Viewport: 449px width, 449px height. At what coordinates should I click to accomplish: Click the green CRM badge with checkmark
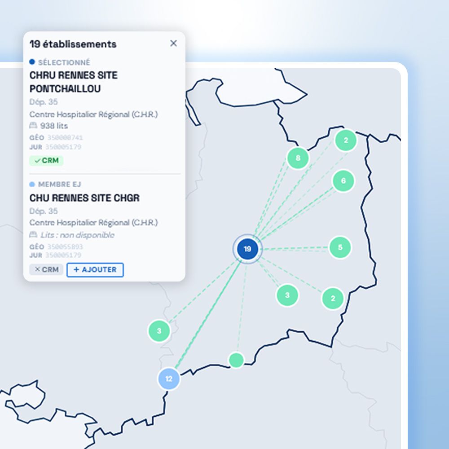point(46,160)
